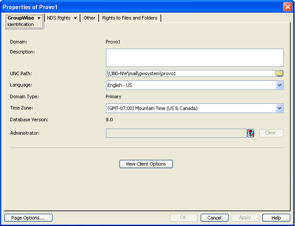Click the Administrator object browse icon

tap(251, 133)
